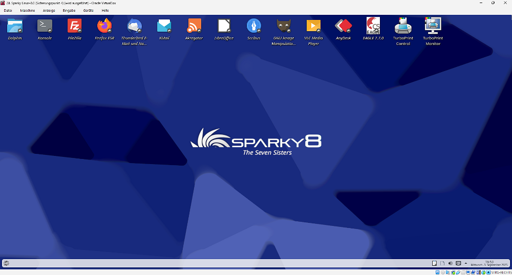The image size is (512, 275).
Task: Open Thunderbird E-Mail shortcut
Action: (x=134, y=26)
